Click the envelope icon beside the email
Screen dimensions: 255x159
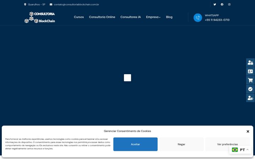[x=51, y=4]
